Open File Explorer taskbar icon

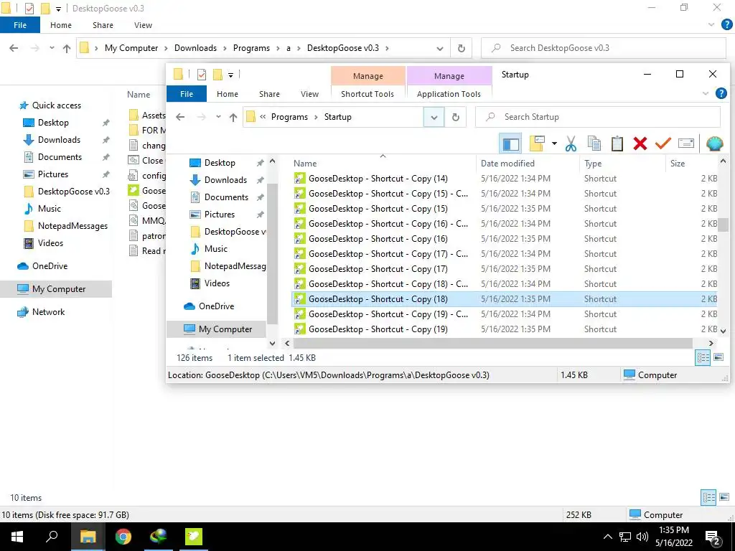(88, 537)
